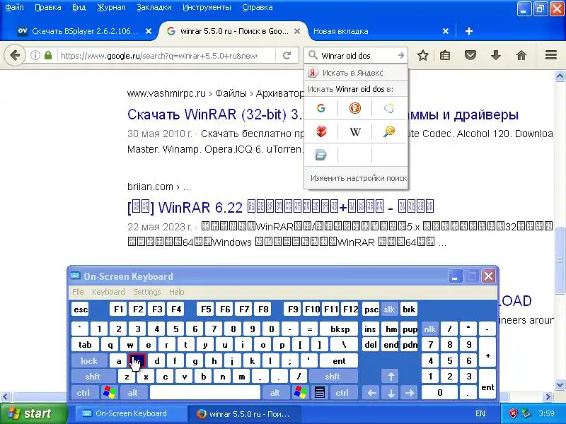This screenshot has height=424, width=566.
Task: Click the search field with Winrar oid dos
Action: pos(357,56)
